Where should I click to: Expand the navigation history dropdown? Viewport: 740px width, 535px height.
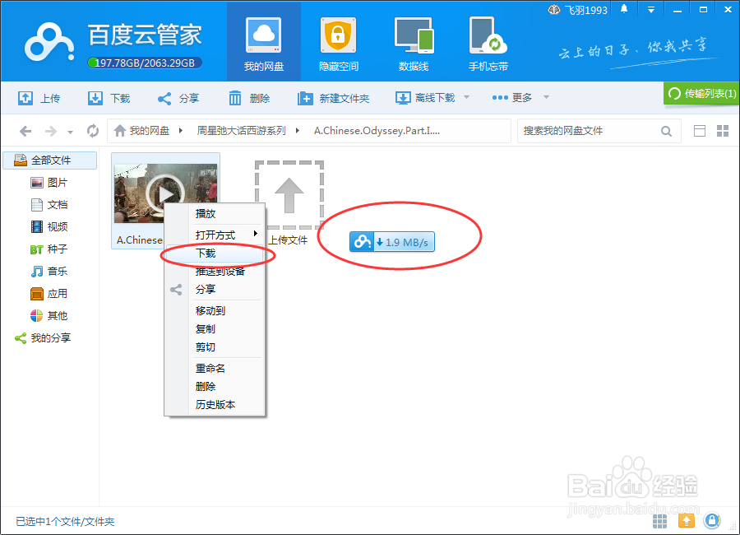pos(71,133)
